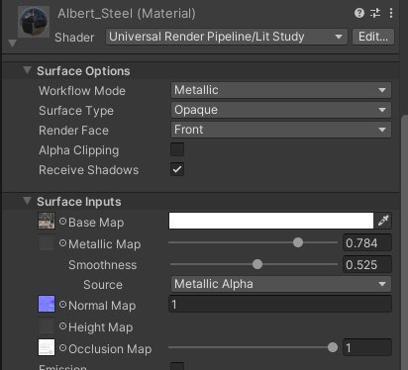Click the Normal Map object picker circle
The width and height of the screenshot is (408, 370).
(x=62, y=305)
